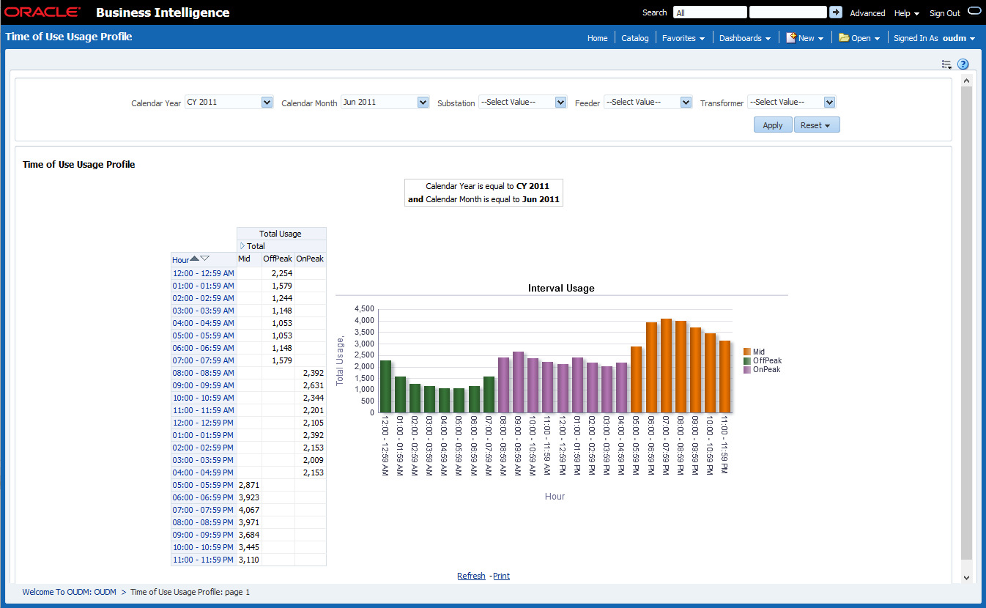The image size is (986, 608).
Task: Click in the search text field
Action: [788, 12]
